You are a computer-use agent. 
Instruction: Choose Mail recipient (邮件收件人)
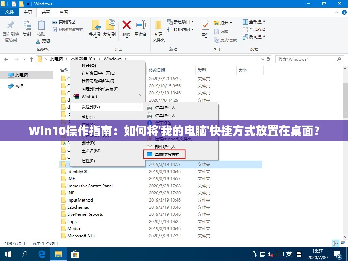pos(181,146)
